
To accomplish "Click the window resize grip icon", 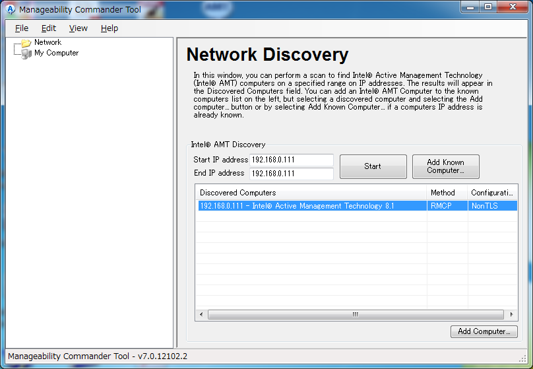I will coord(522,358).
